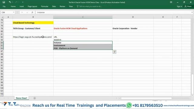Click the login URL hyperlink cell
The height and width of the screenshot is (109, 194).
coord(33,37)
